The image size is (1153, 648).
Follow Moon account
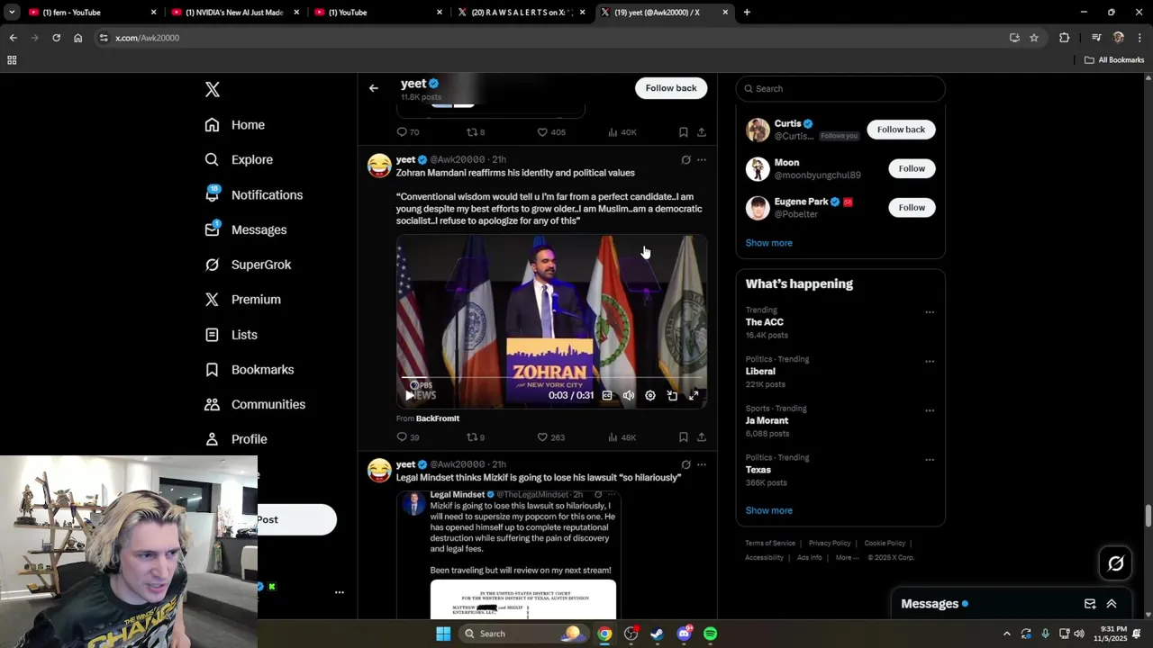(912, 168)
